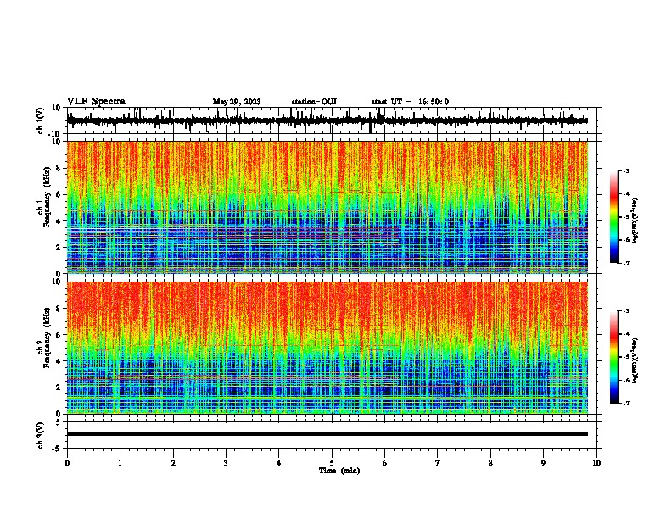The image size is (672, 519).
Task: Click the "6" kHz tick on the ch.2 spectrogram
Action: click(60, 335)
